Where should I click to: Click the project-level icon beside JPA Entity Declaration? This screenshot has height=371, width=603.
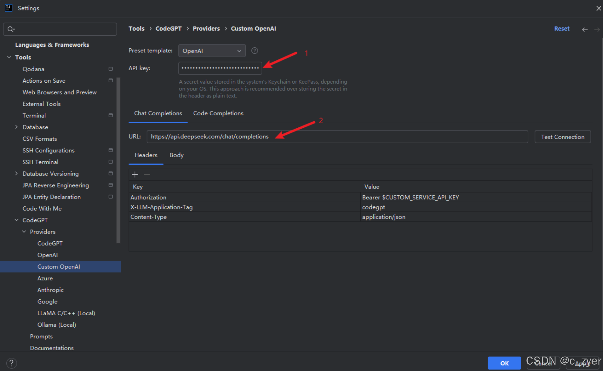[111, 197]
